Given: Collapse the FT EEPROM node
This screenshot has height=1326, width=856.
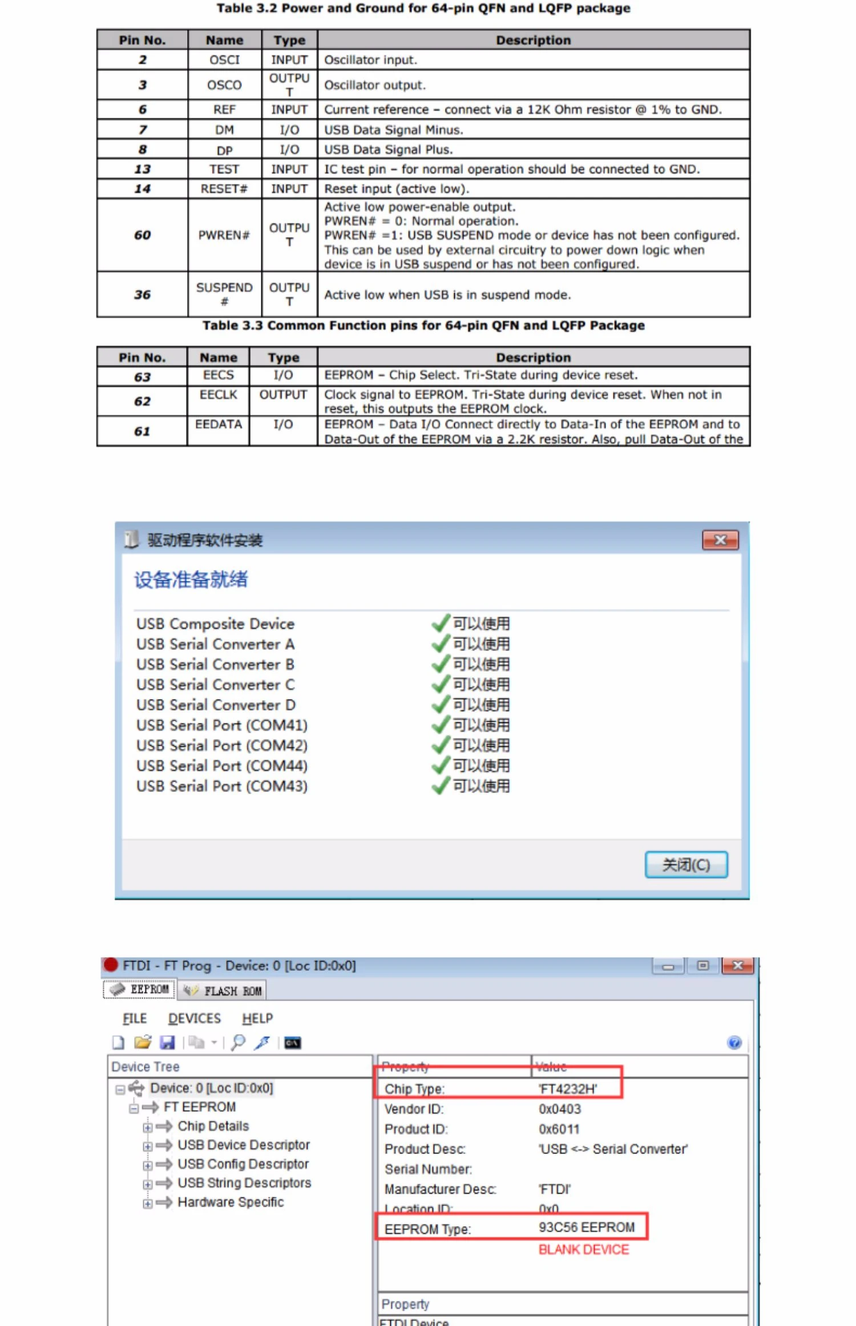Looking at the screenshot, I should (134, 1108).
